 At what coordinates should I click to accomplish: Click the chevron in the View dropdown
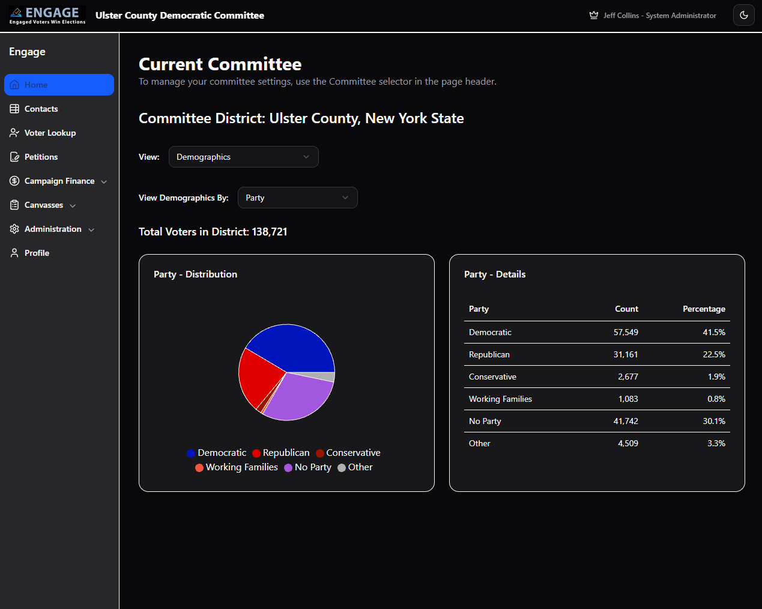point(306,157)
